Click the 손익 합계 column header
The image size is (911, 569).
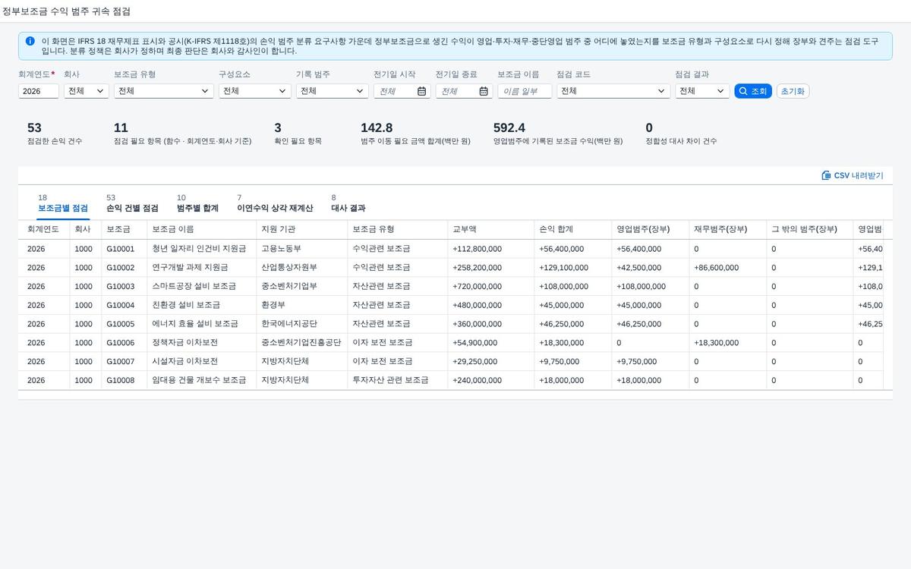click(x=572, y=229)
